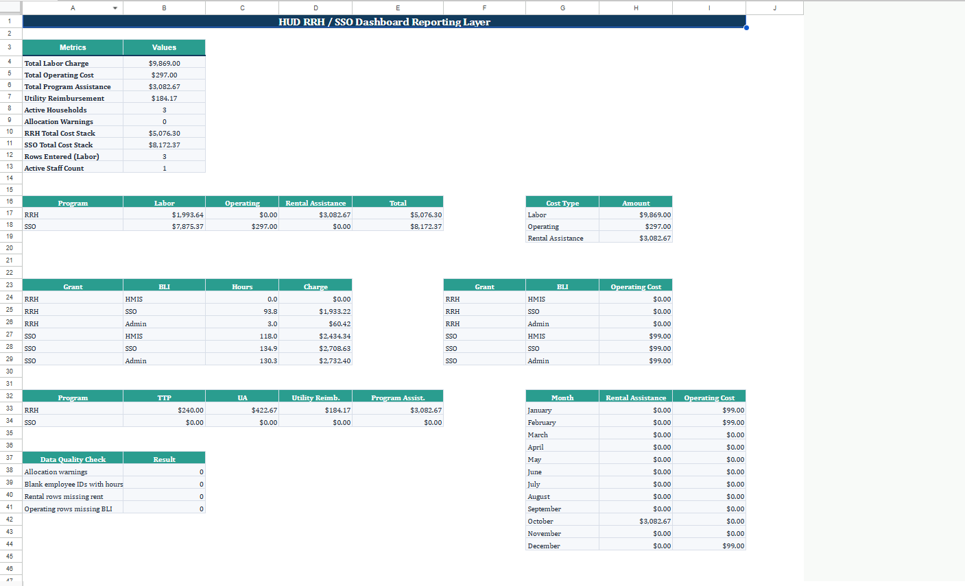Select the Operating rows missing BLI label
This screenshot has width=965, height=586.
point(68,509)
